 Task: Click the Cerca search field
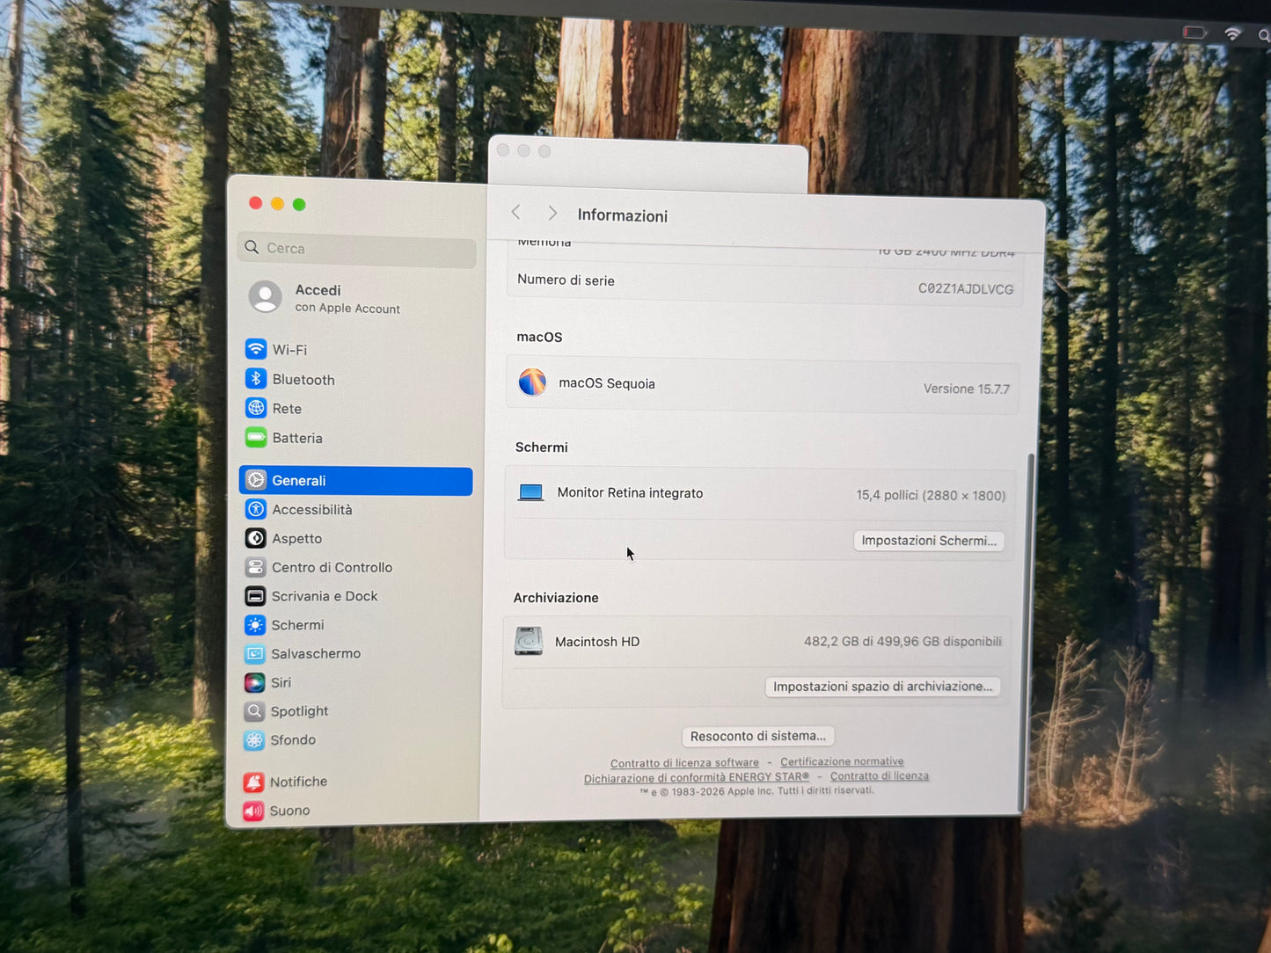(x=357, y=249)
